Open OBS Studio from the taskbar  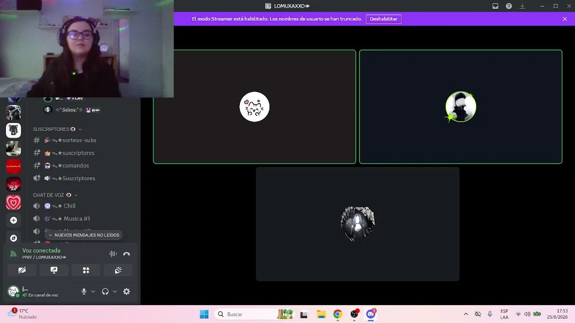pos(354,314)
